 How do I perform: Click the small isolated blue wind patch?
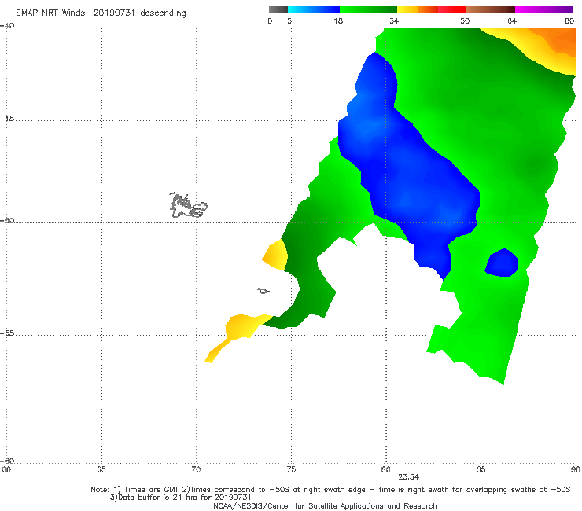click(502, 263)
